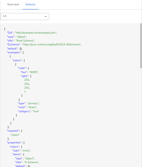Click the rgba value 1
The image size is (142, 167).
[25, 92]
